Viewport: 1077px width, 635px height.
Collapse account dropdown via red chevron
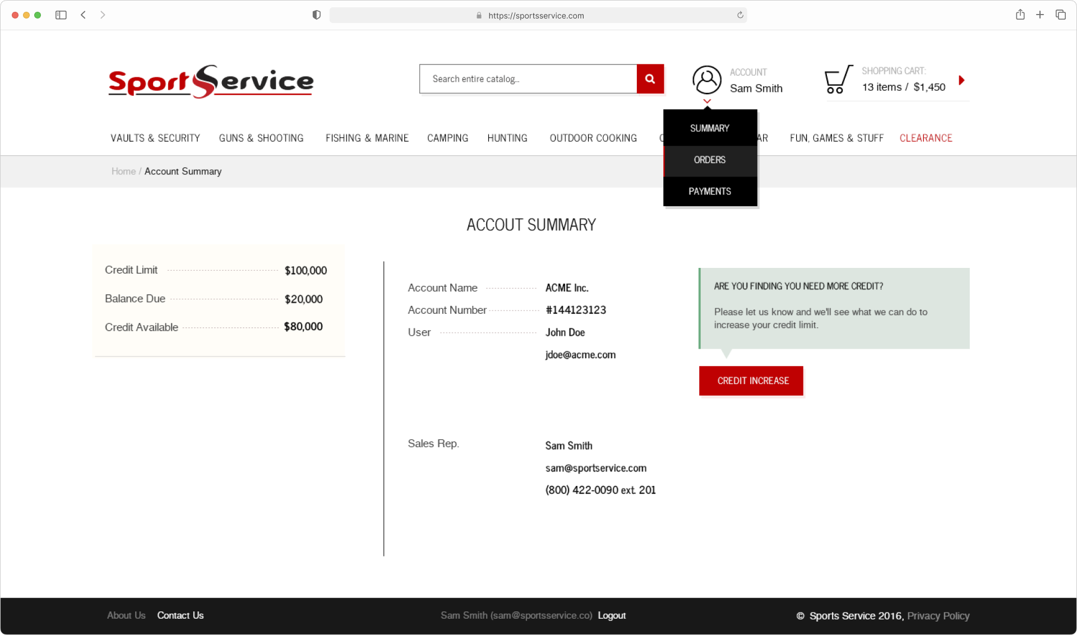pos(707,101)
